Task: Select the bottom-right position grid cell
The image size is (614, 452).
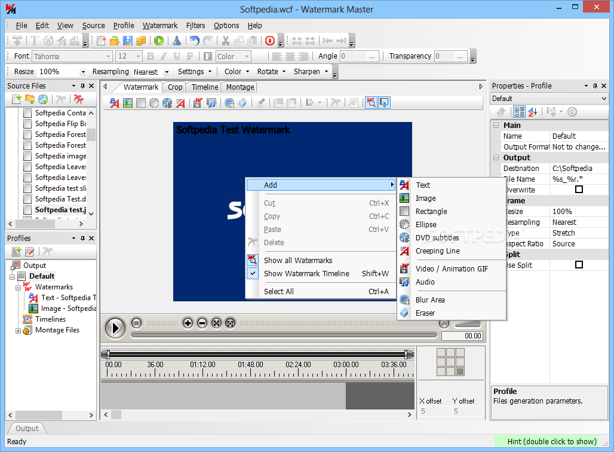Action: point(460,372)
